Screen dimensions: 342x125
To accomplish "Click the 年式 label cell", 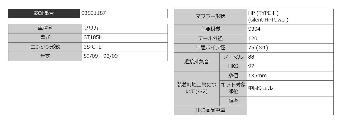I will [x=45, y=56].
